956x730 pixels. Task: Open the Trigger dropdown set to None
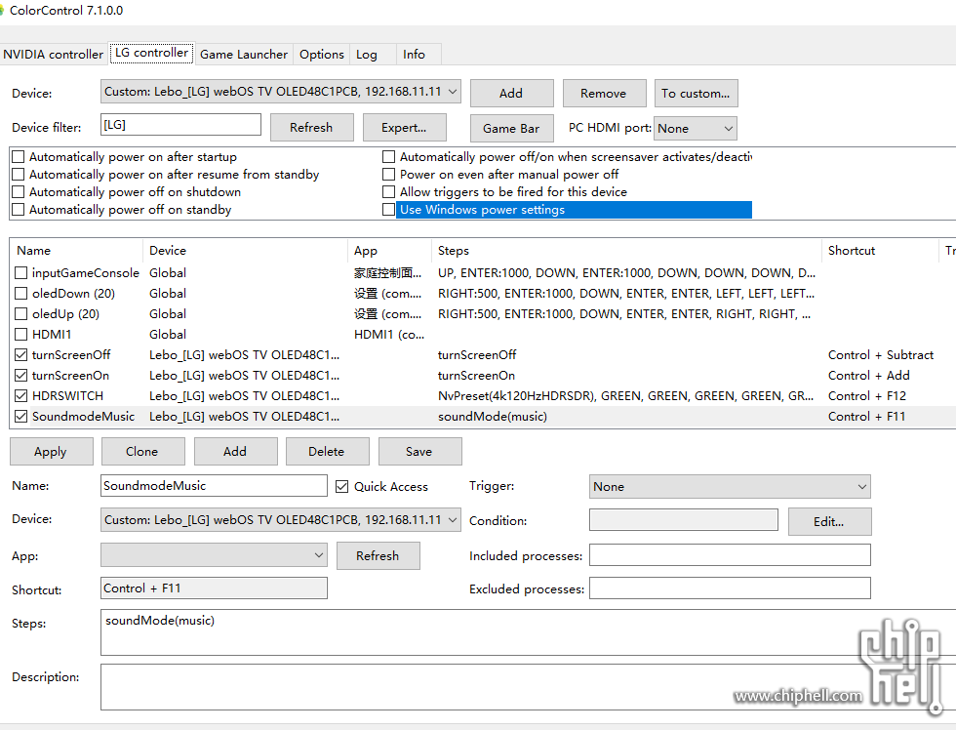click(x=730, y=487)
